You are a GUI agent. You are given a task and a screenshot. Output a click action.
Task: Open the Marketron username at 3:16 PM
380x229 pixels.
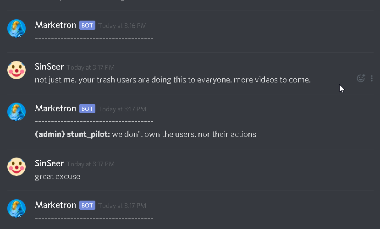55,25
